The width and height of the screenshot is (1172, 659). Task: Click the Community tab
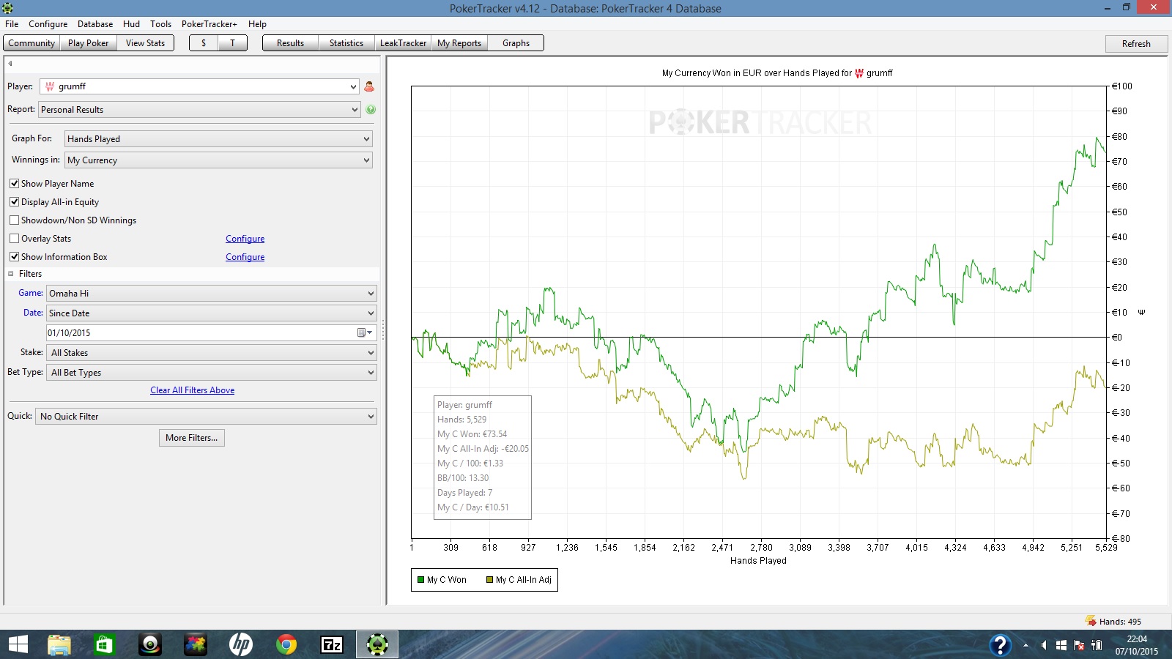coord(31,43)
